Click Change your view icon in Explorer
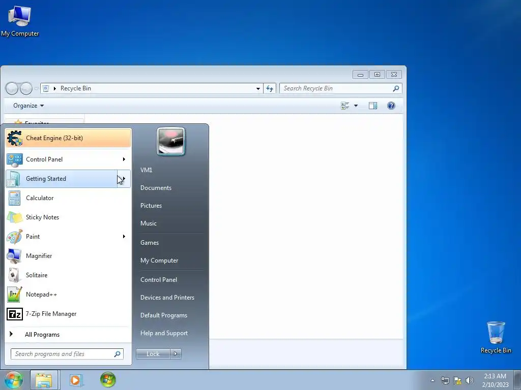This screenshot has height=390, width=521. (345, 106)
